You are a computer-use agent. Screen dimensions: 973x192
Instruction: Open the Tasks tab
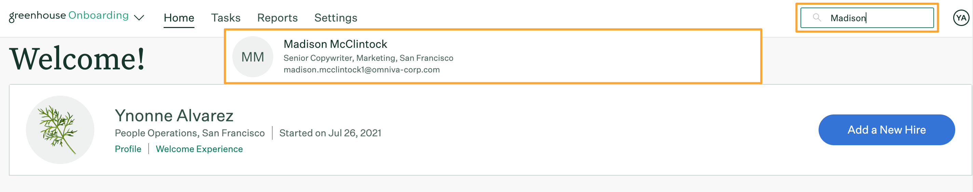[x=225, y=18]
